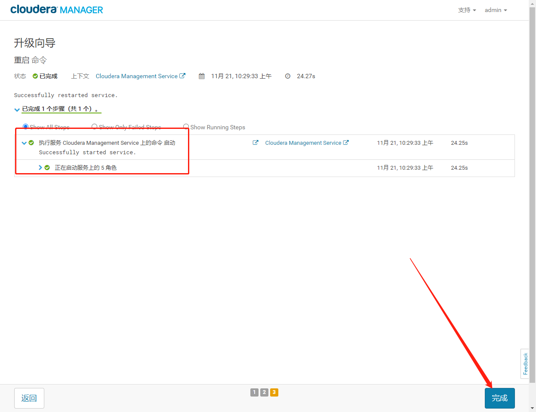Collapse the 执行服务 Cloudera Management Service step

click(x=24, y=143)
